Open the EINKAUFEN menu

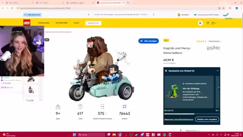[44, 23]
